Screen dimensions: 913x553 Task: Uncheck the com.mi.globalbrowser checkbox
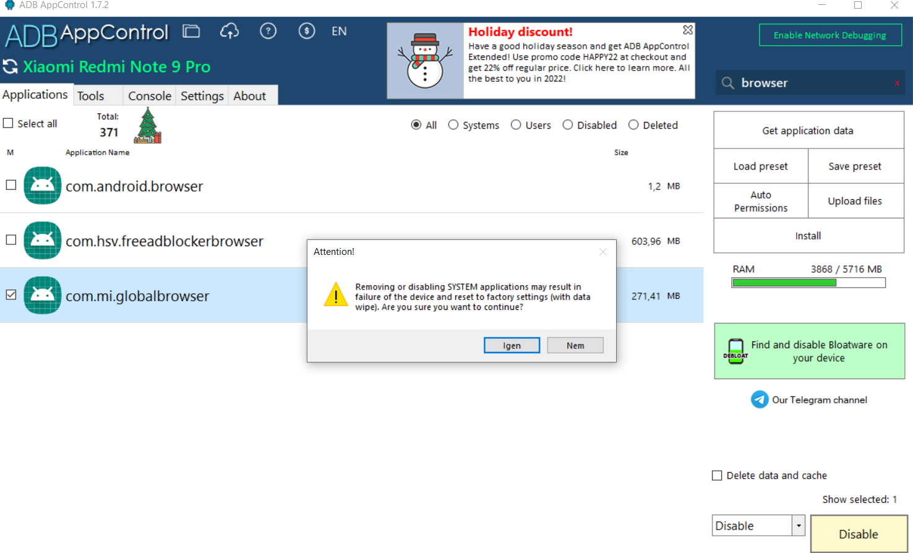tap(11, 295)
